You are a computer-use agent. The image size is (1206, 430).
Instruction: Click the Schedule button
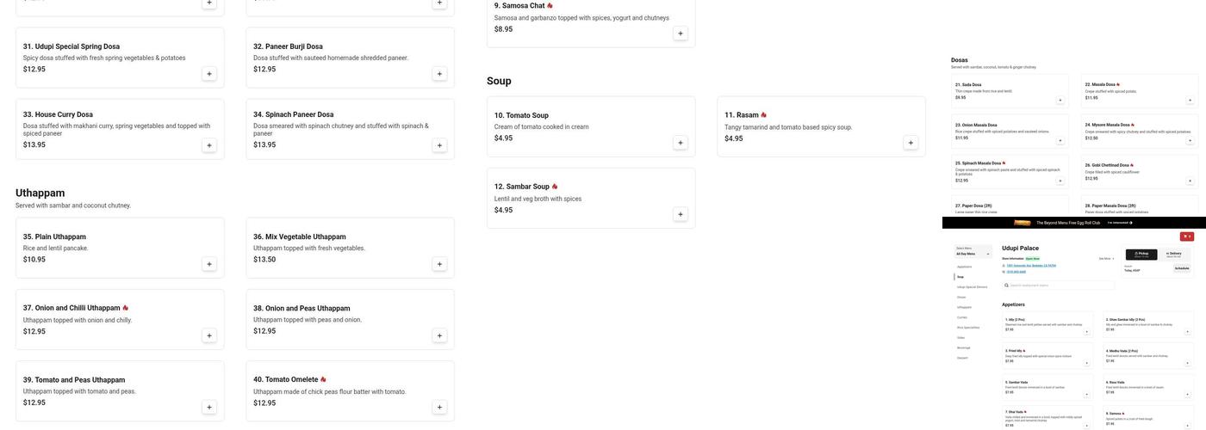pos(1181,268)
